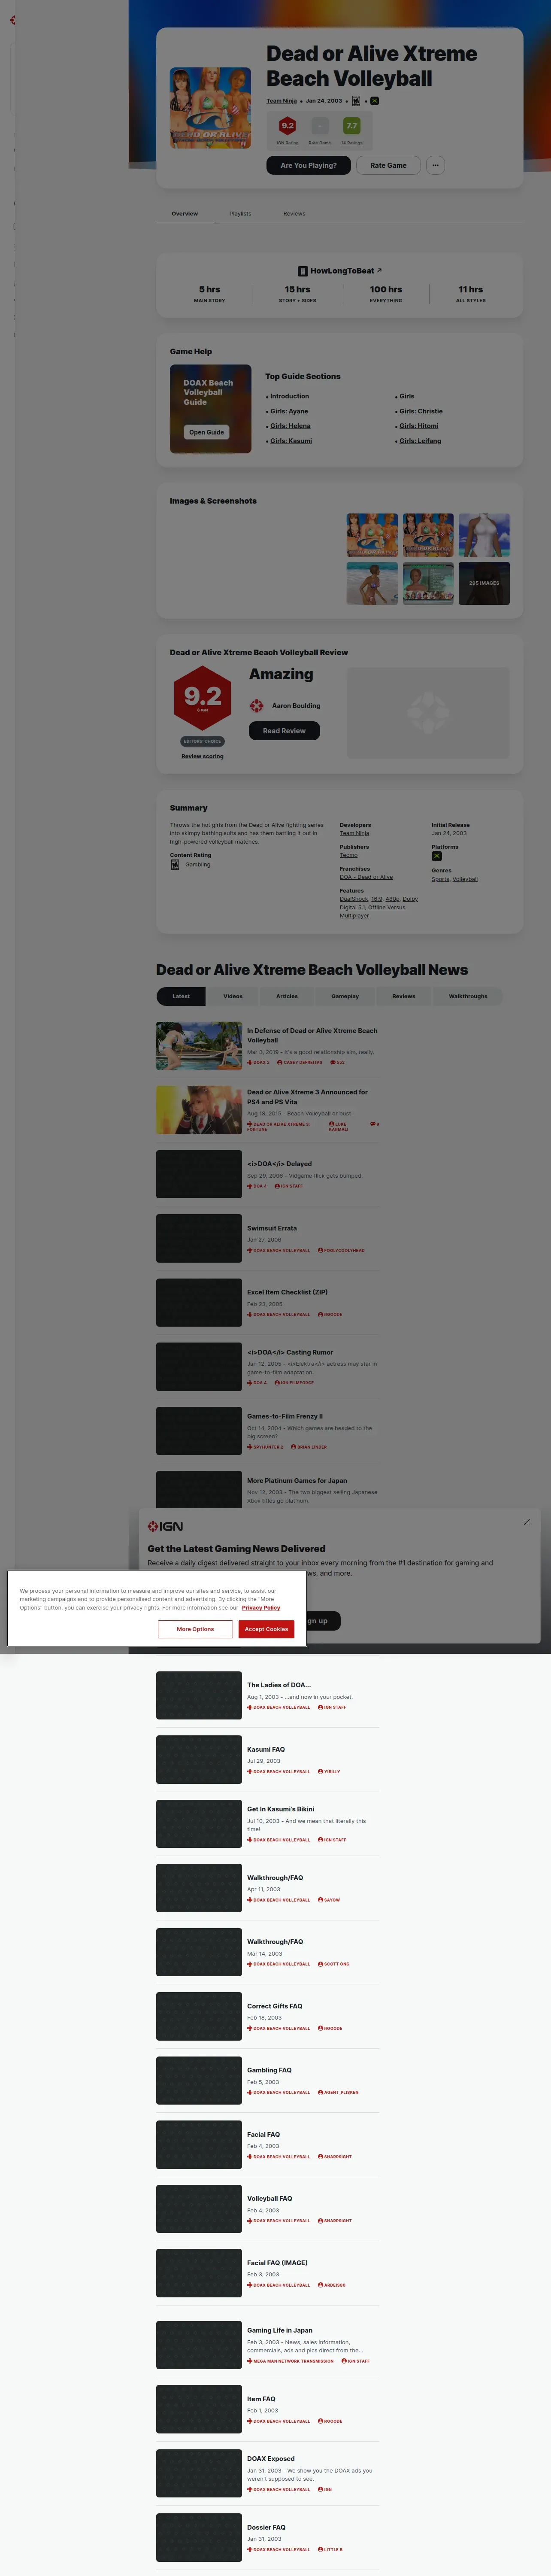Open article 'In Defense of Dead or Alive Xtreme Beach Volleyball'
The width and height of the screenshot is (551, 2576).
[312, 1035]
